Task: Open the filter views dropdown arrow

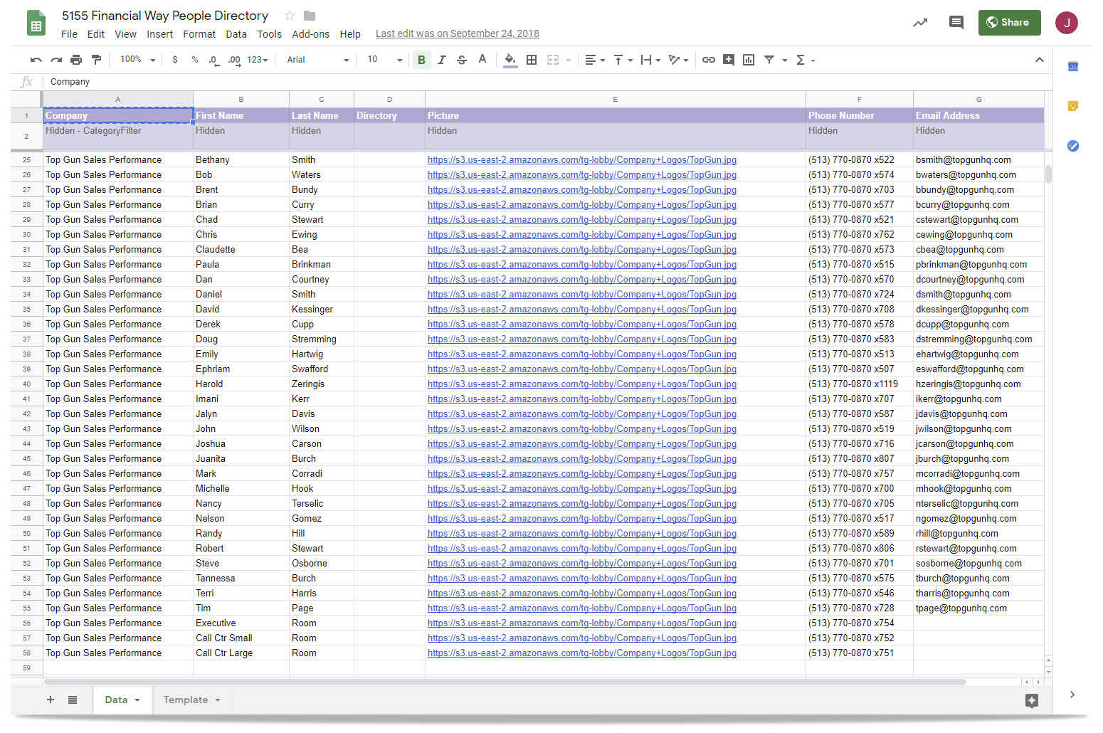Action: click(785, 60)
